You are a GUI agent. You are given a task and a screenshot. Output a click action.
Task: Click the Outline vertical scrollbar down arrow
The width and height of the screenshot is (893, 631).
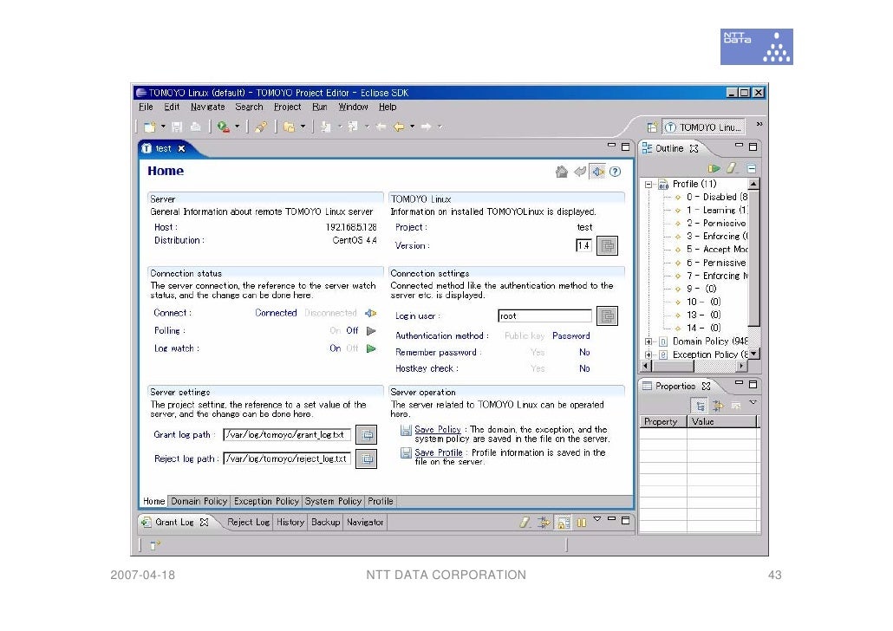click(x=753, y=355)
